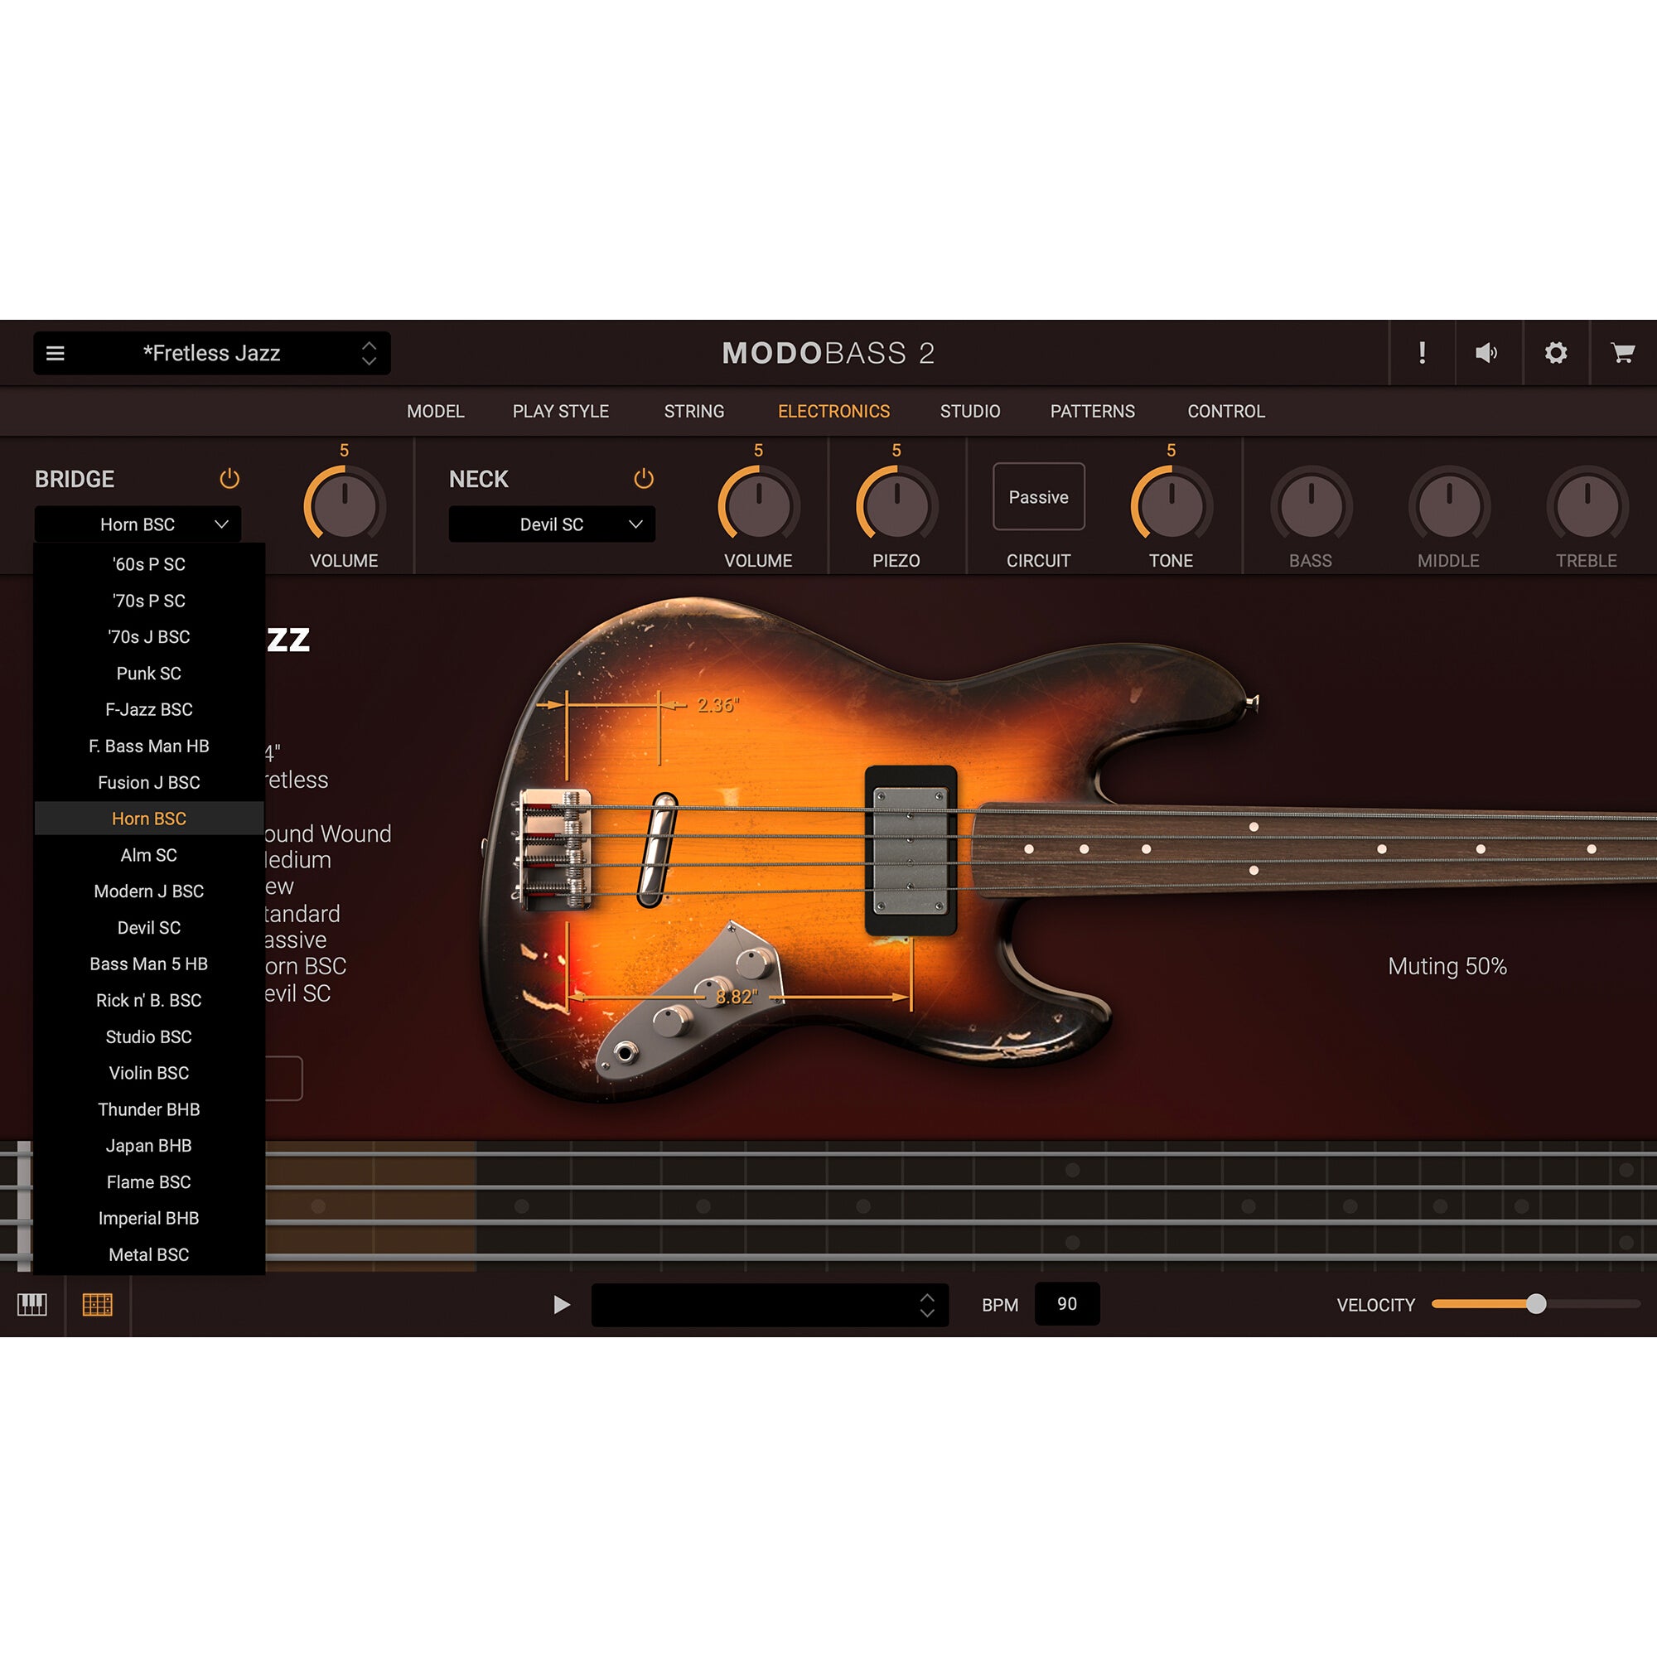Viewport: 1657px width, 1657px height.
Task: Click the Bridge VOLUME knob
Action: 344,505
